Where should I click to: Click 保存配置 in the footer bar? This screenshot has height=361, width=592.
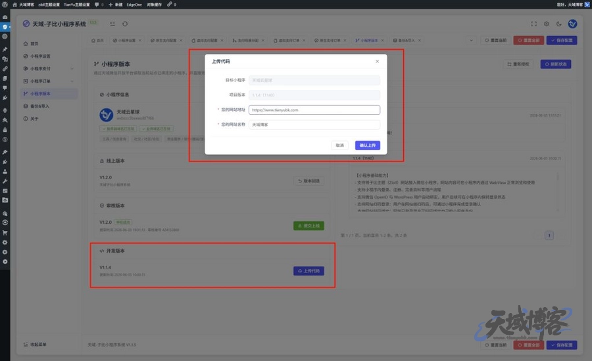pos(562,345)
